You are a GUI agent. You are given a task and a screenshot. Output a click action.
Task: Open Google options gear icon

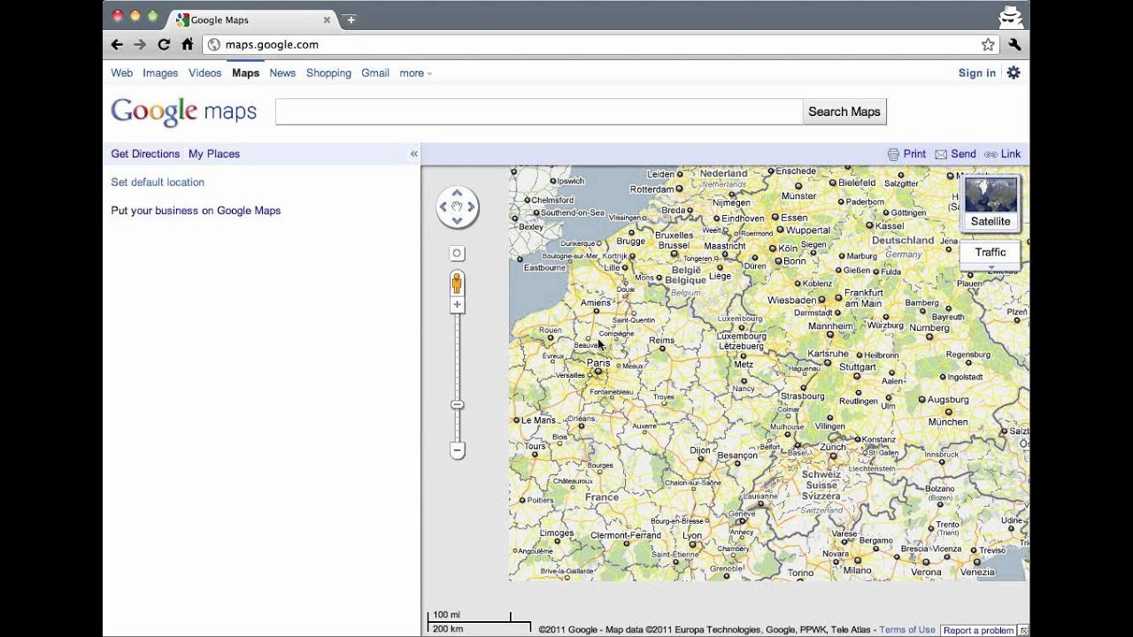tap(1014, 73)
